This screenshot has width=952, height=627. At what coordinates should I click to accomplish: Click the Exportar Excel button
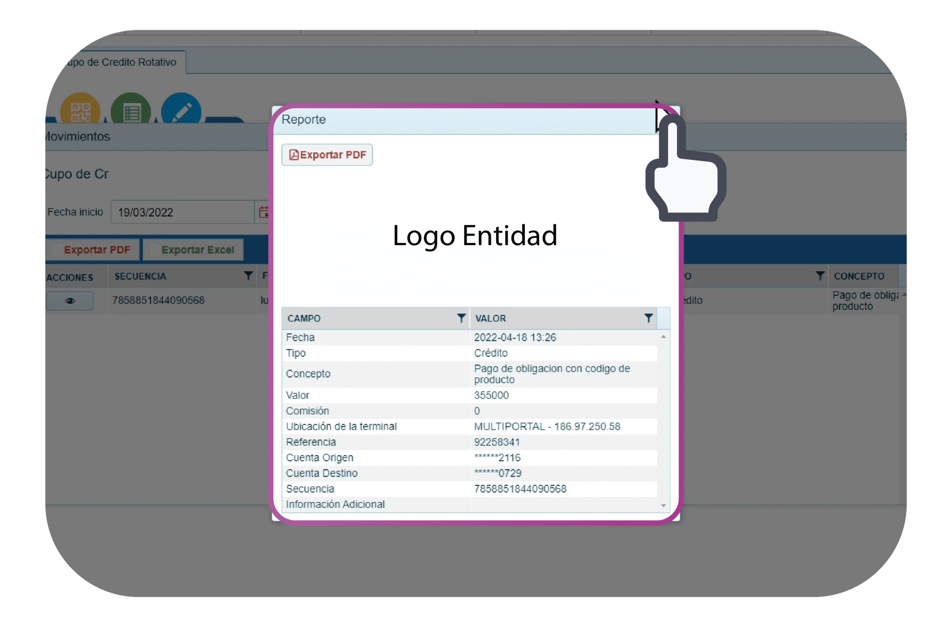[x=193, y=250]
